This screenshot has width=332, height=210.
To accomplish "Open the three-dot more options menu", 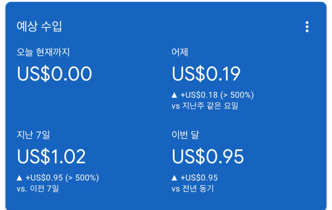I will click(x=307, y=27).
